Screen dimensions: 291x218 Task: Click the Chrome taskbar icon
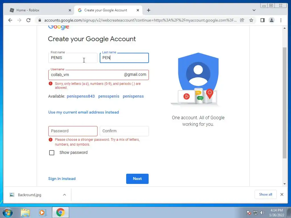pos(61,212)
